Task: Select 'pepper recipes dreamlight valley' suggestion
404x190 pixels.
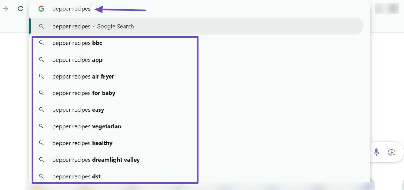Action: 96,160
